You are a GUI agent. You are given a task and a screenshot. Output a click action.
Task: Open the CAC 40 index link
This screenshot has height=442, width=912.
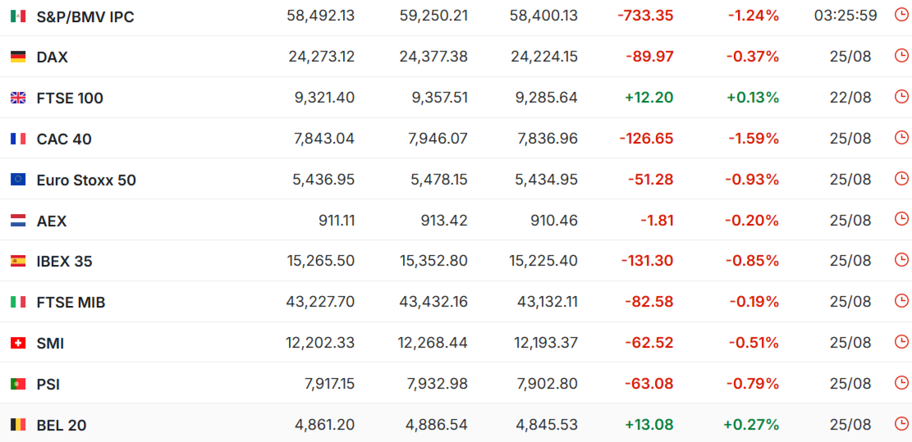click(64, 139)
